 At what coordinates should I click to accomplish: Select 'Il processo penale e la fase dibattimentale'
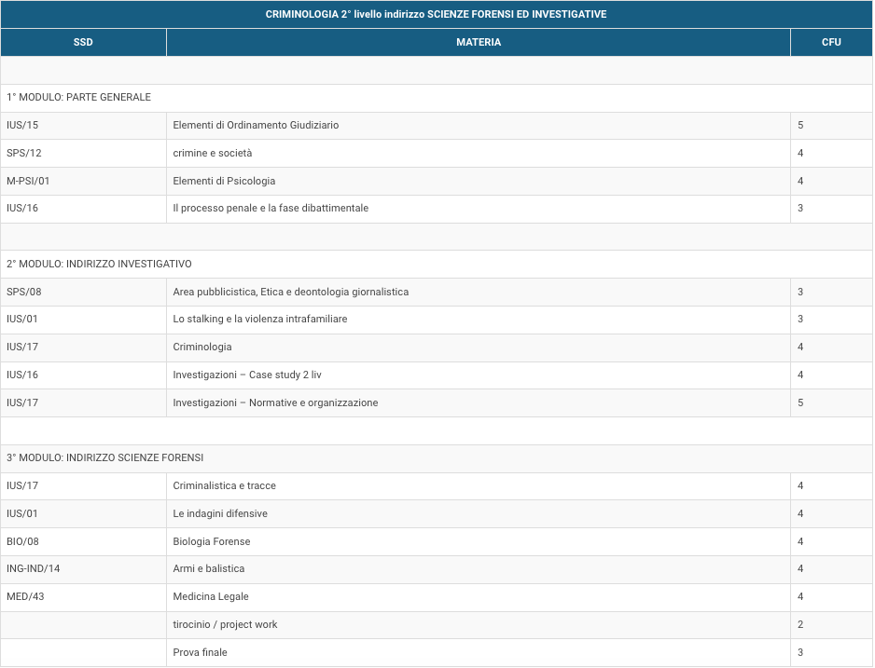(x=271, y=209)
